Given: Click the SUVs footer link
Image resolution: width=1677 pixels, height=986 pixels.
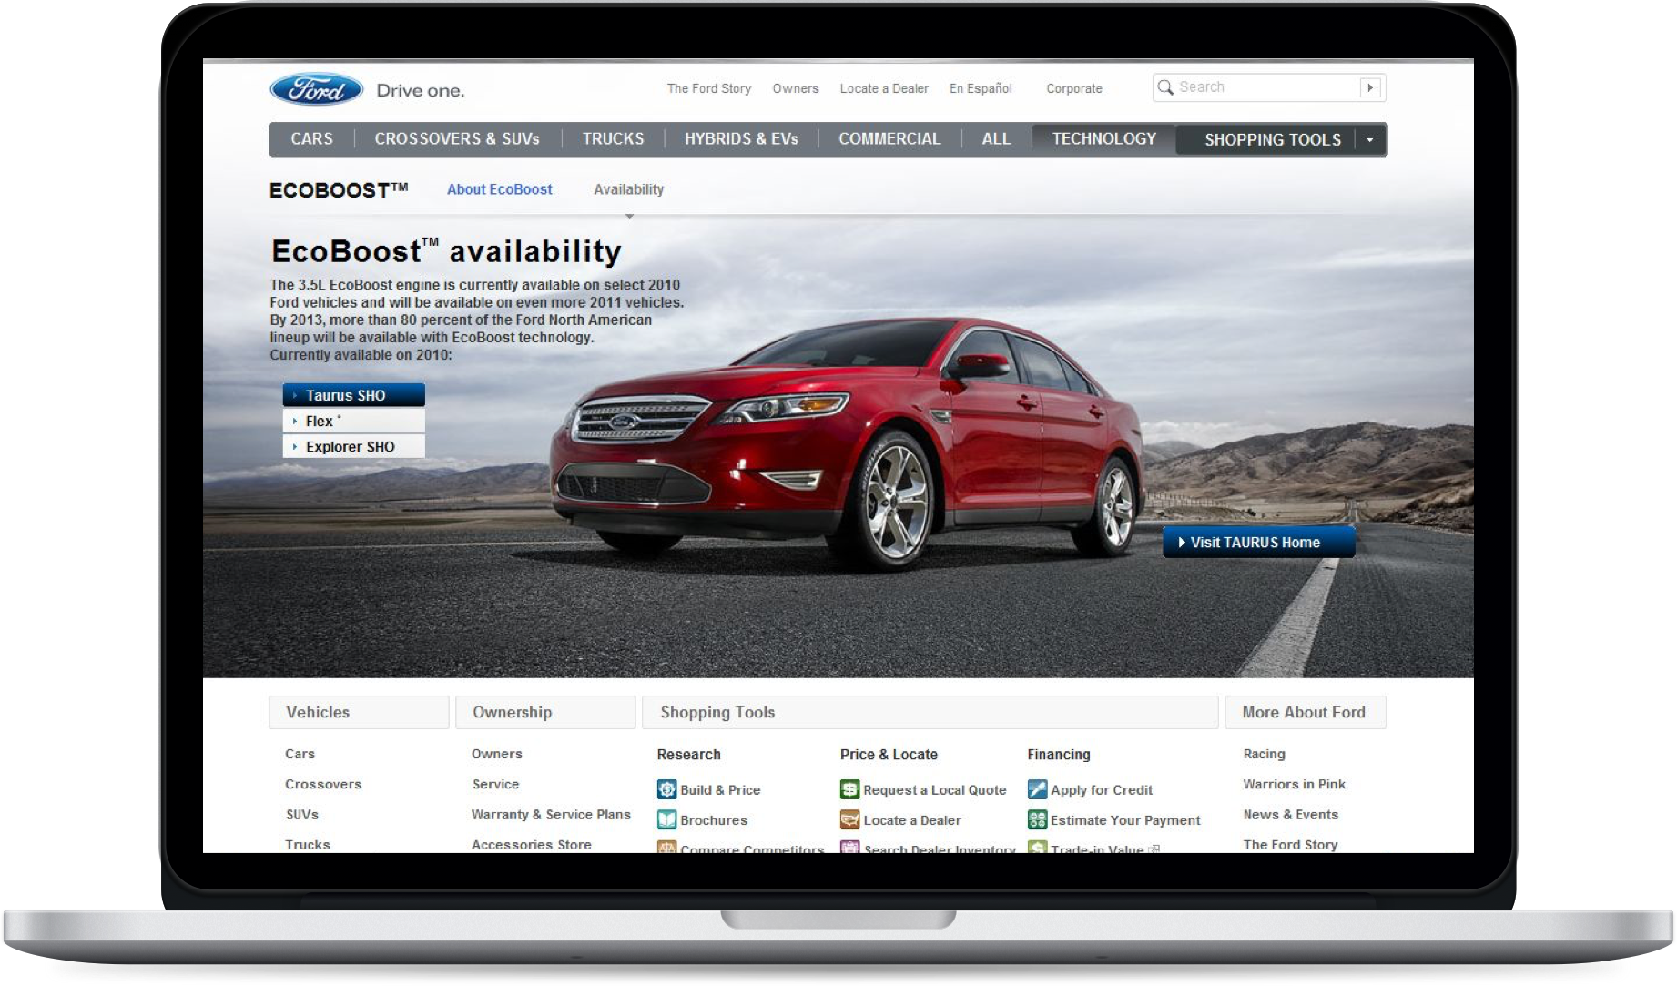Looking at the screenshot, I should [x=302, y=814].
